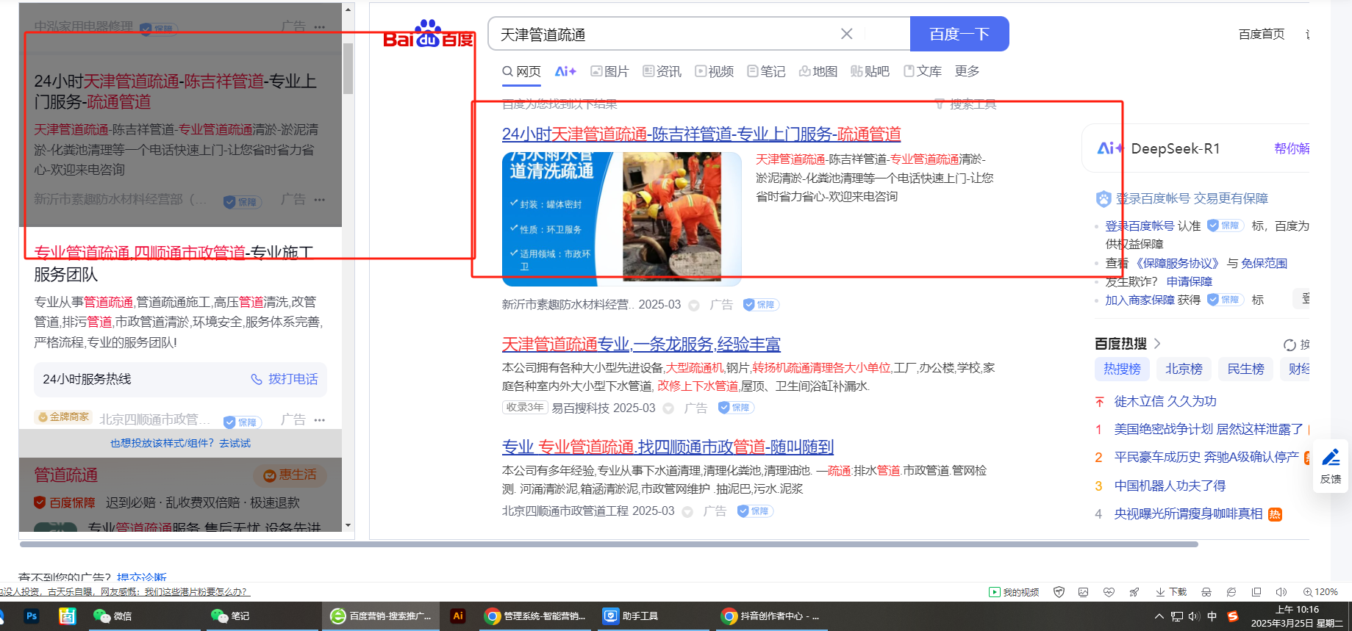The image size is (1352, 631).
Task: Switch to the 视频 tab
Action: tap(715, 71)
